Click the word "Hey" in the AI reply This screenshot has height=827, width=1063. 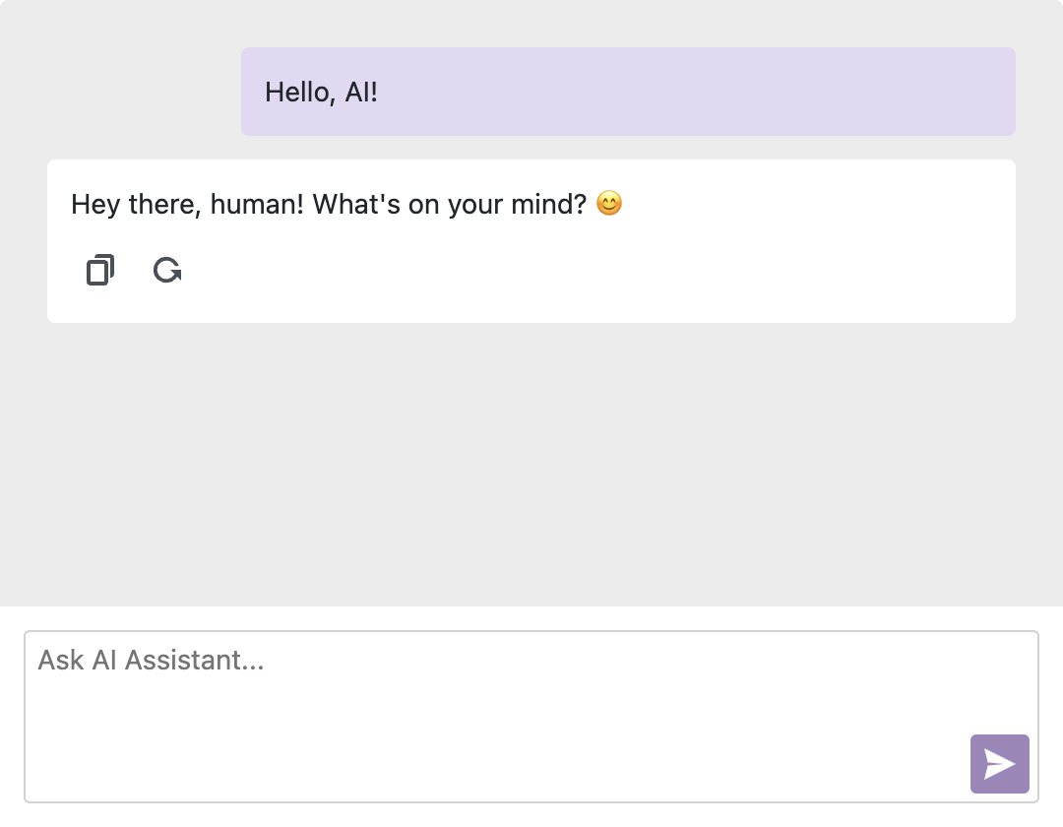click(95, 205)
